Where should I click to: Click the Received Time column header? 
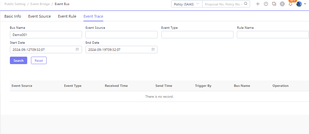(x=116, y=86)
